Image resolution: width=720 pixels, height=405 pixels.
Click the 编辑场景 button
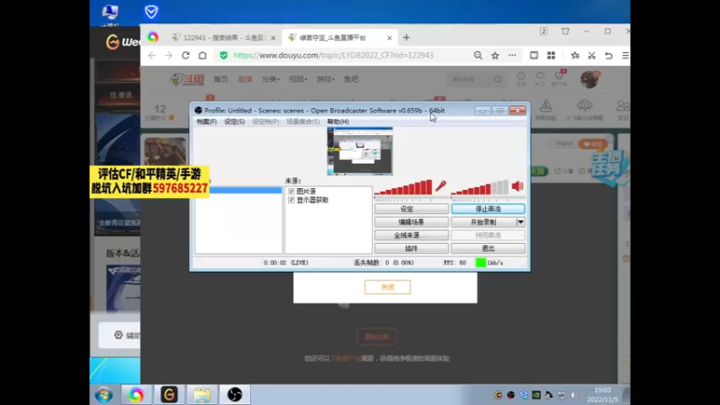411,222
